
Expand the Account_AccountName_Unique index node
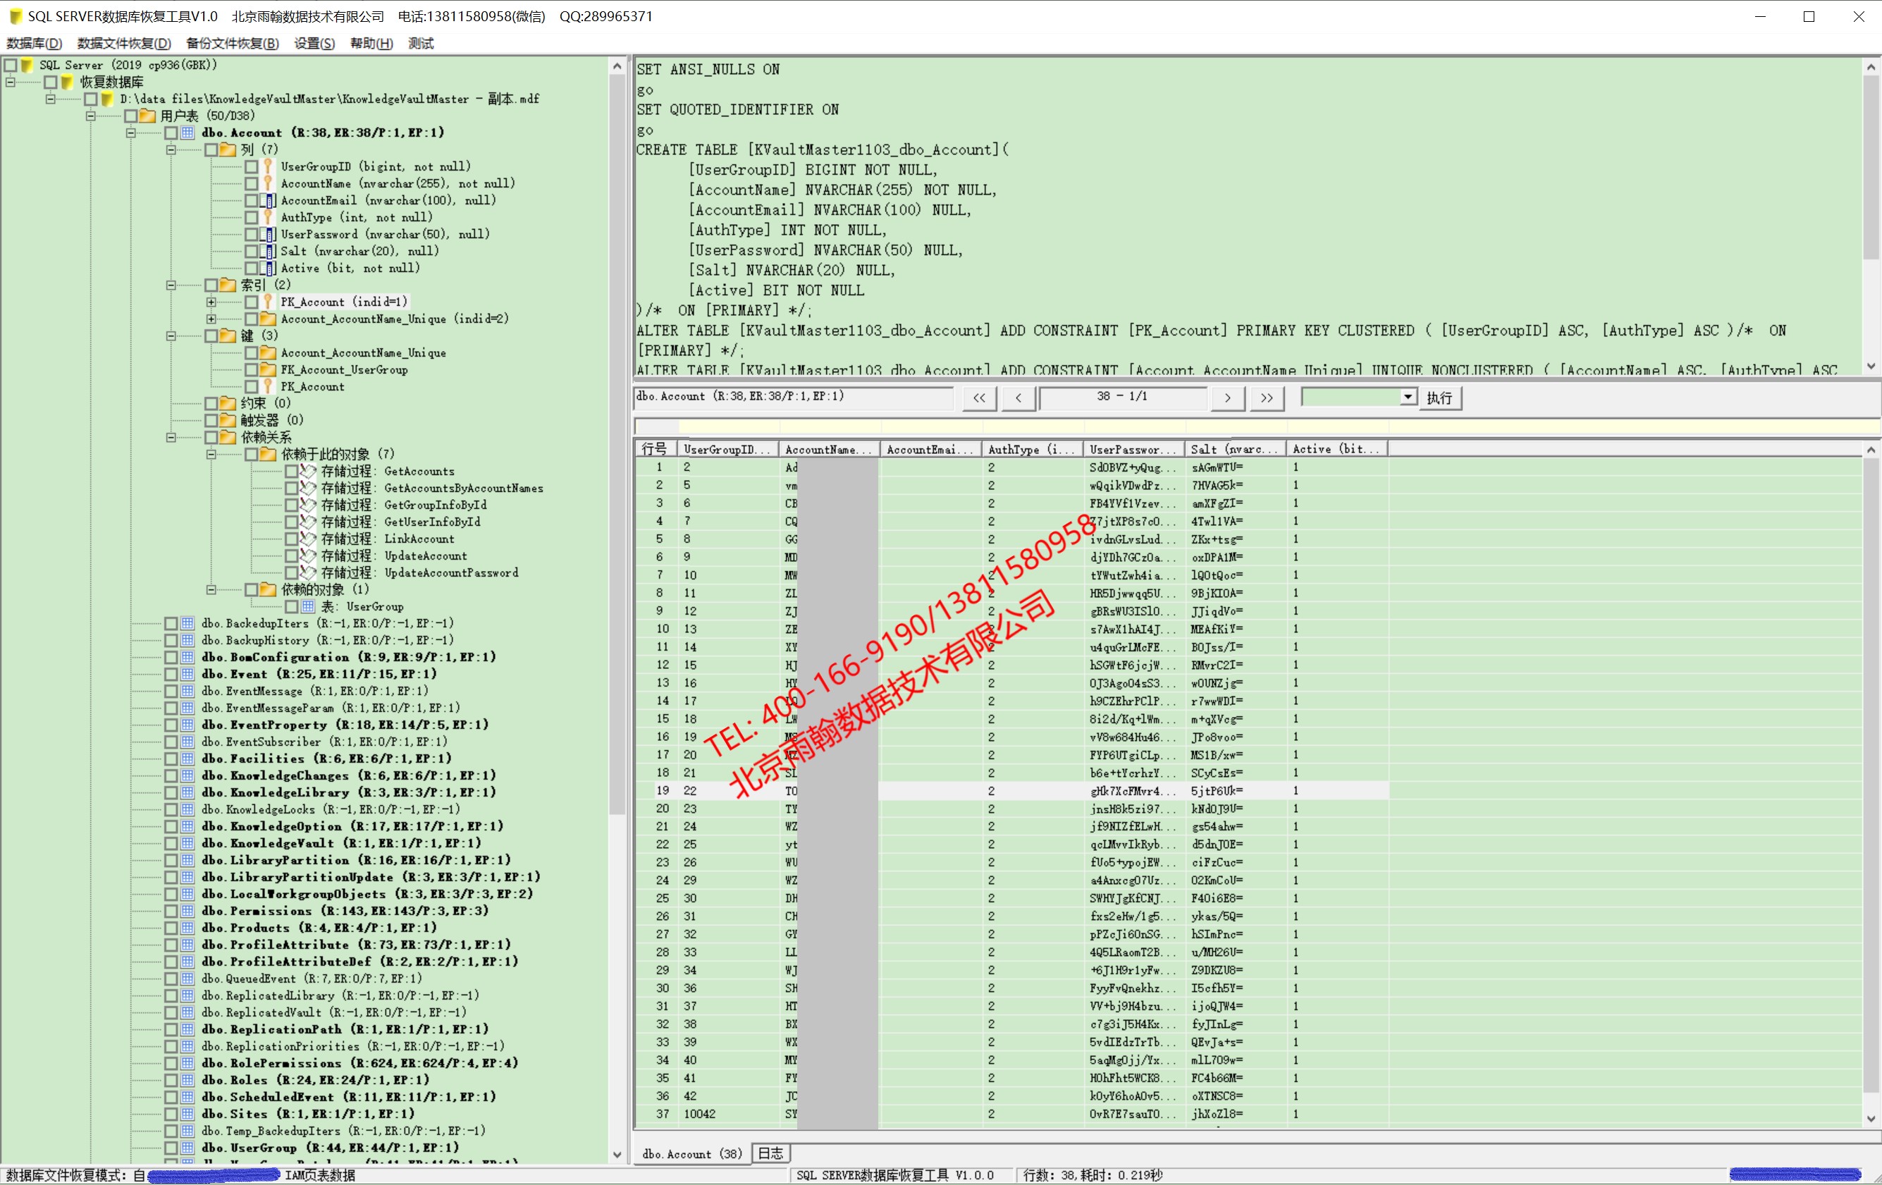(210, 319)
